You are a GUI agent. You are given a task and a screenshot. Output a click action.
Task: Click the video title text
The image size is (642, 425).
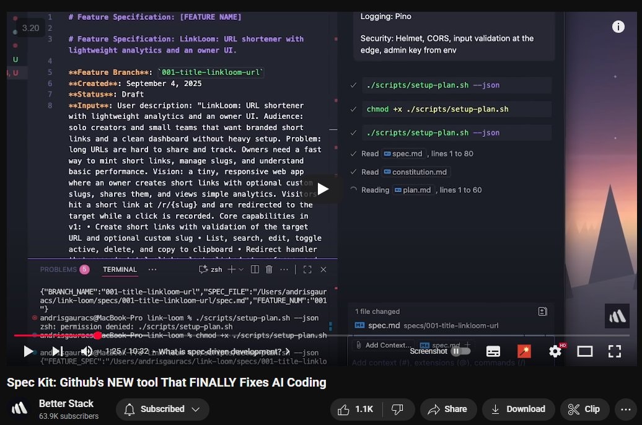(166, 382)
